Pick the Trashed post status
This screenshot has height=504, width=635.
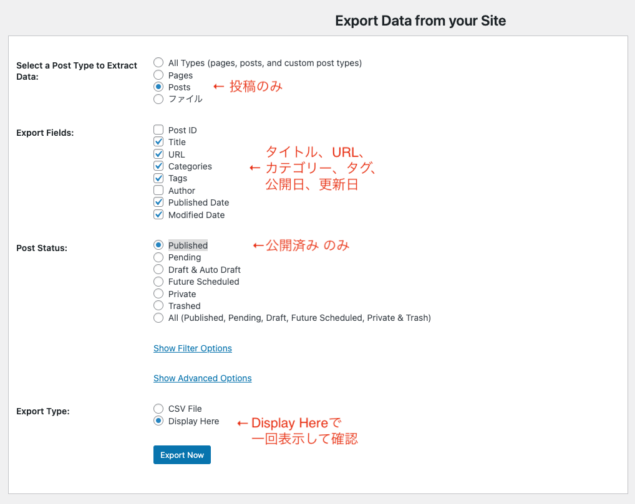(x=158, y=306)
